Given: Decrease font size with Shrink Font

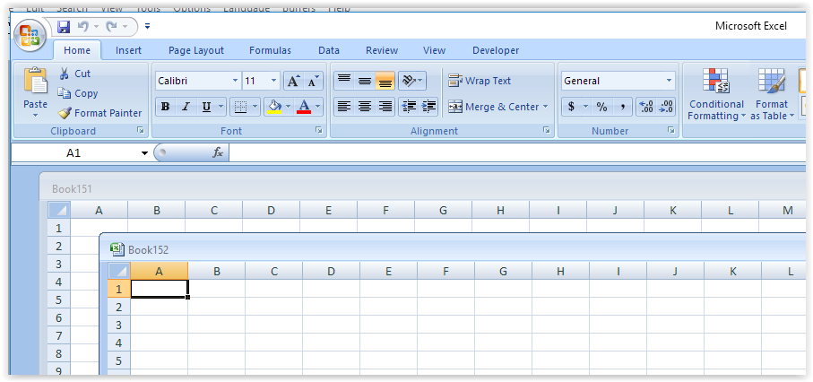Looking at the screenshot, I should tap(313, 81).
